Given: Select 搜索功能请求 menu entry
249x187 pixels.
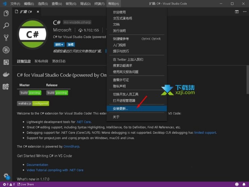Looking at the screenshot, I should 137,65.
